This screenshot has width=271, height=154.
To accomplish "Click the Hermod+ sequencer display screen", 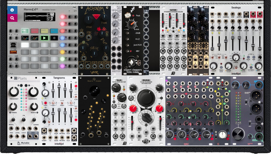I will (x=39, y=17).
